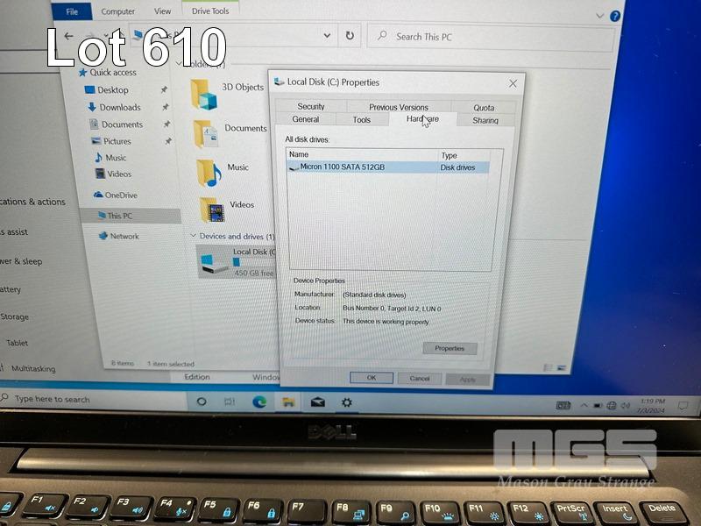Open the 3D Objects folder icon
This screenshot has height=526, width=701.
click(204, 91)
